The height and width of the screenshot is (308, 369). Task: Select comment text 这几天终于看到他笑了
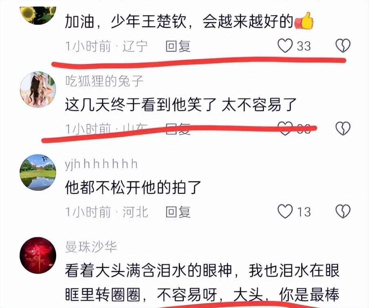point(140,105)
